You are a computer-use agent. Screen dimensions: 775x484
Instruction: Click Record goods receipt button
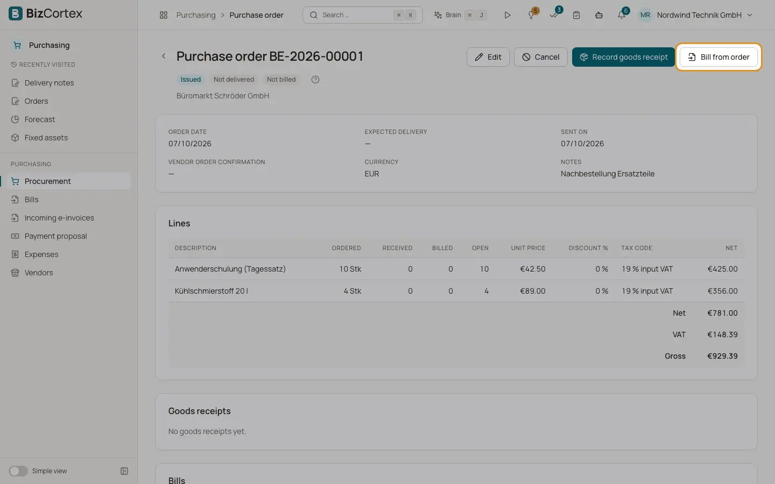click(623, 57)
